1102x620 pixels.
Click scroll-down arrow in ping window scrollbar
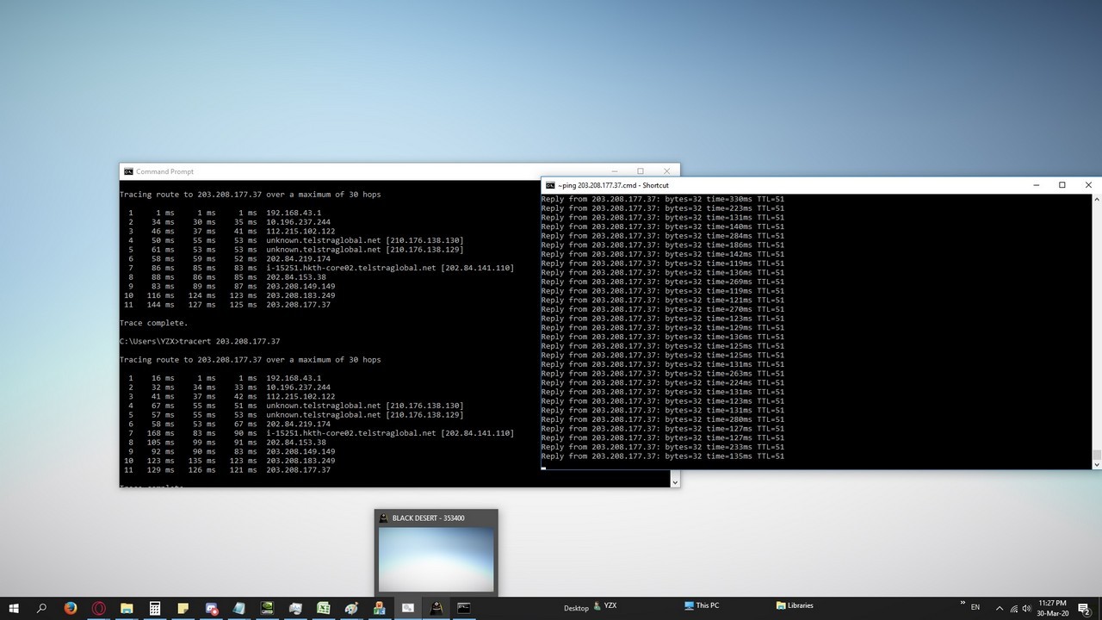(x=1096, y=464)
